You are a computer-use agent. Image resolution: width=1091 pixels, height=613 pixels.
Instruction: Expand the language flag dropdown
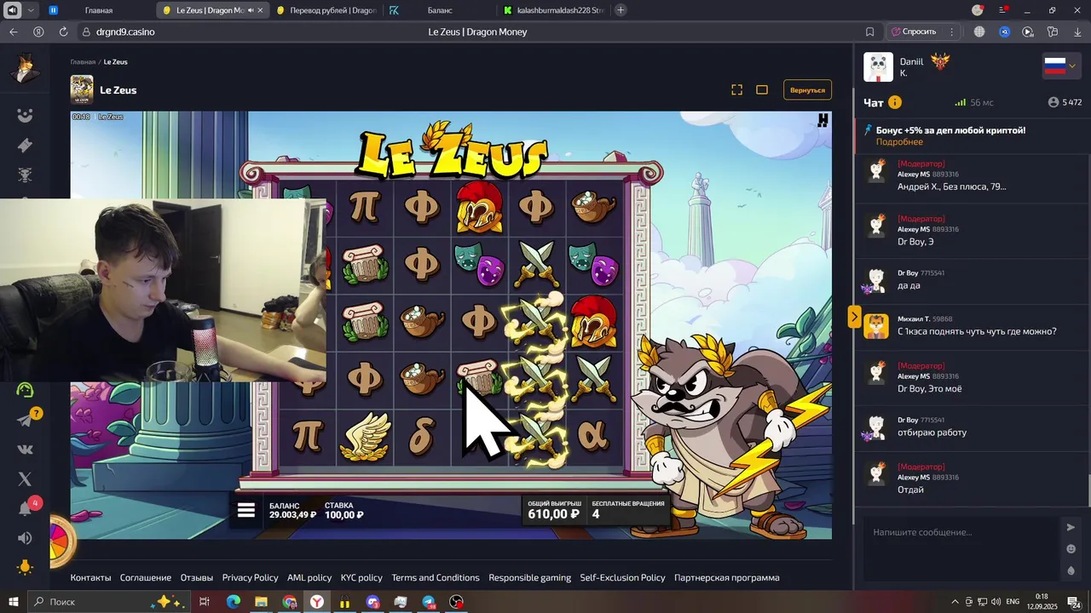coord(1062,66)
